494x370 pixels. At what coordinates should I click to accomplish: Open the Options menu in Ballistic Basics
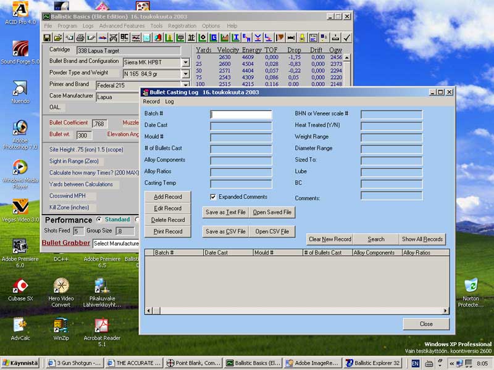tap(211, 26)
